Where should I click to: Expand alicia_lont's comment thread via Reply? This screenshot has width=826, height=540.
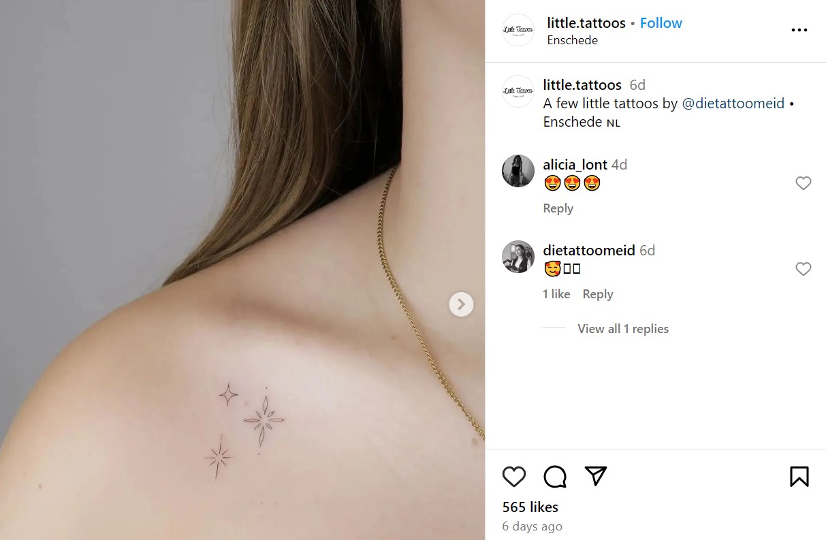pos(557,208)
